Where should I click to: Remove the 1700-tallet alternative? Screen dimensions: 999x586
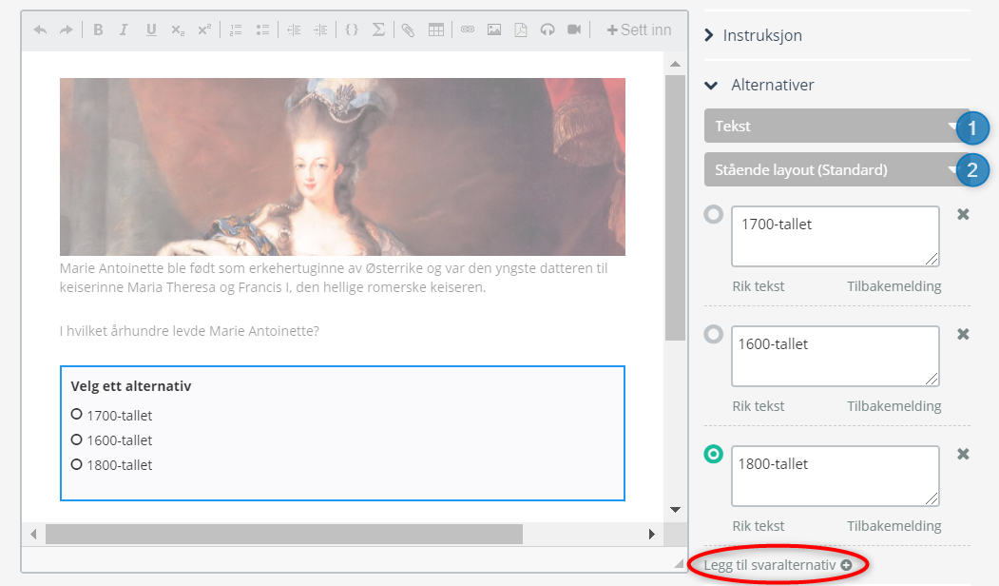point(963,214)
